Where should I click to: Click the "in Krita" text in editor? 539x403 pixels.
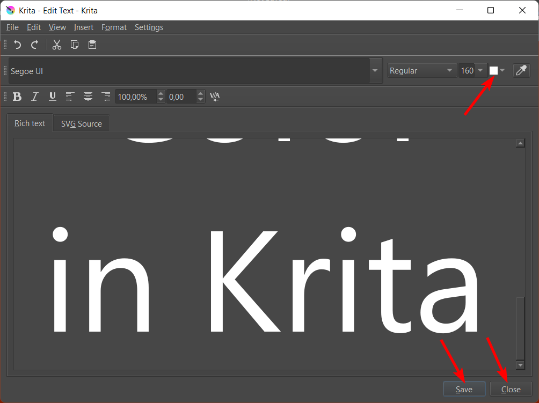(265, 280)
